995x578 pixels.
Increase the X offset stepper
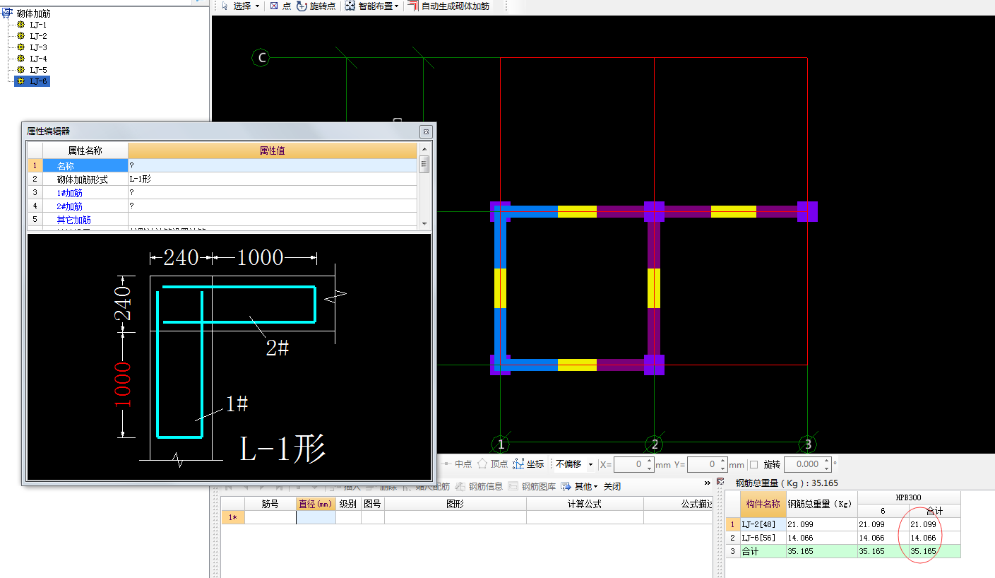650,461
